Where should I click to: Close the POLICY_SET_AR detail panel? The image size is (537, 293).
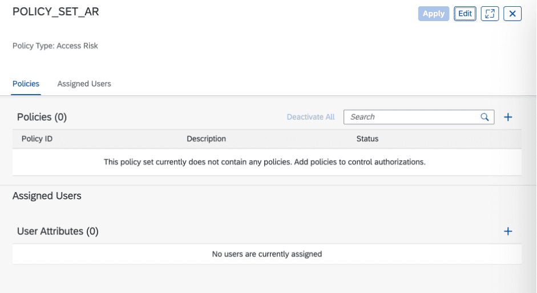coord(512,14)
